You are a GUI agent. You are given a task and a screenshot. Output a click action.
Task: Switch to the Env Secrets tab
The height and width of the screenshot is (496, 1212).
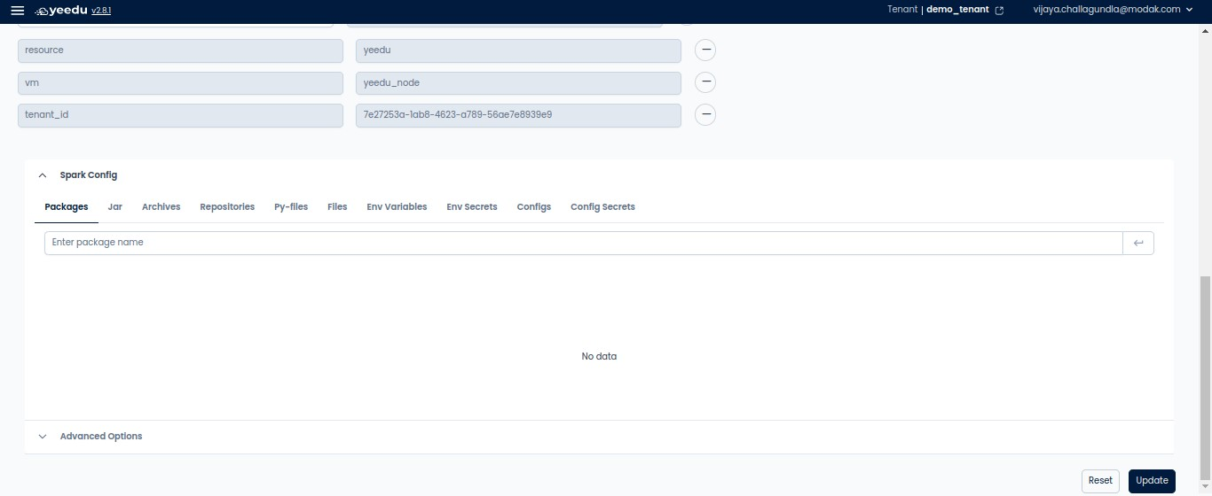pyautogui.click(x=472, y=207)
